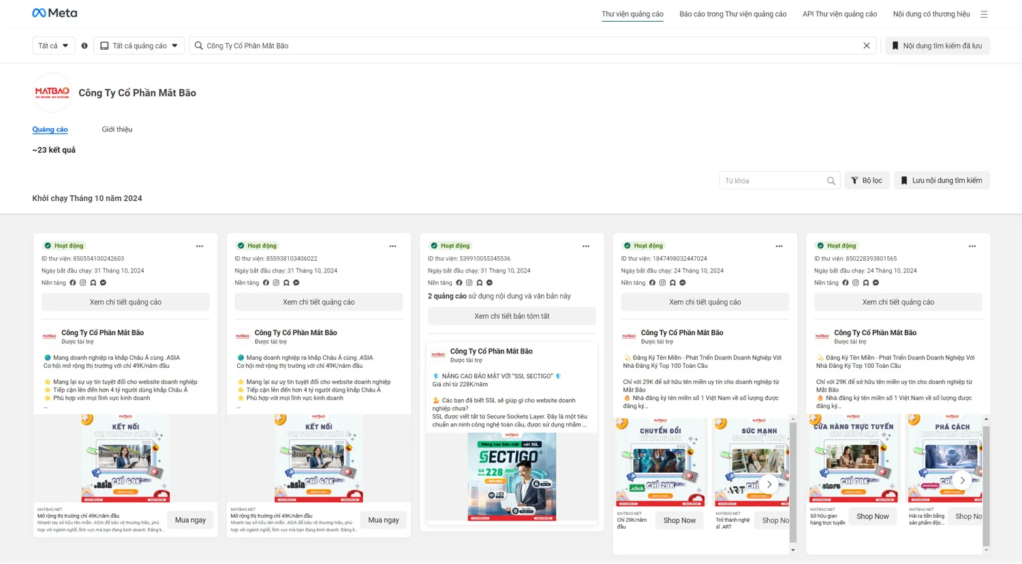Click Facebook platform icon on ad 1847498032447024

point(652,283)
